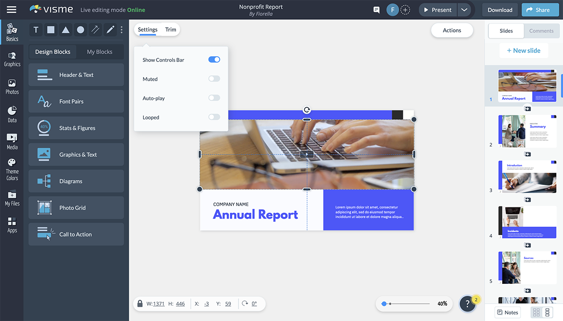Choose the circle shape tool
The image size is (563, 321).
click(81, 30)
